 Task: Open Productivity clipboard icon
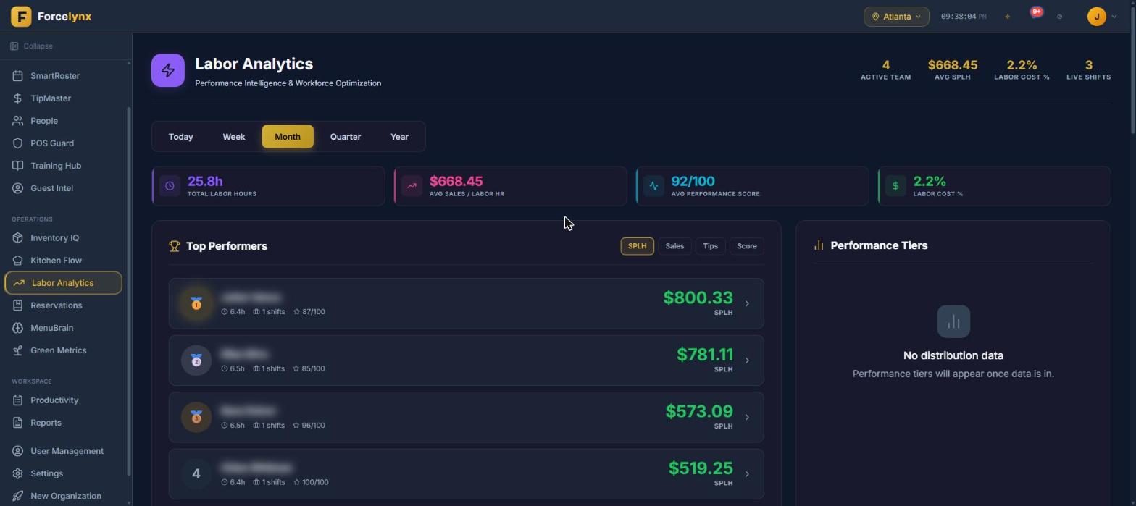[x=18, y=400]
